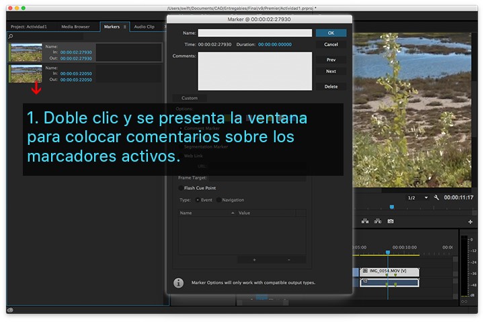The image size is (484, 322).
Task: Click the Duration value 00:00:00:00000
Action: [x=275, y=44]
